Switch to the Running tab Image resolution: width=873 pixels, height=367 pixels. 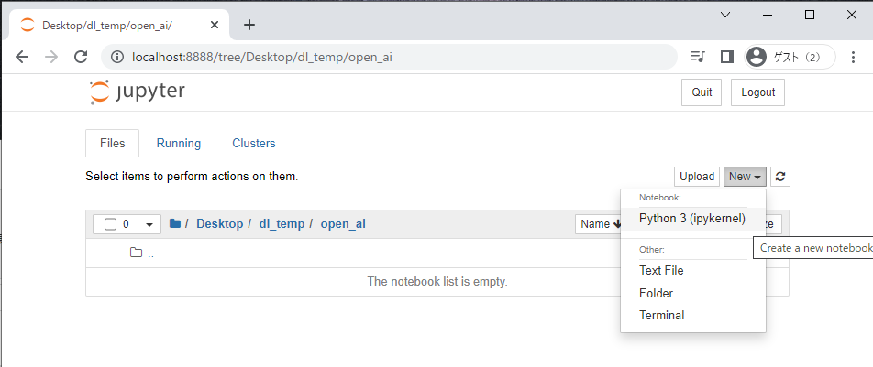(179, 143)
